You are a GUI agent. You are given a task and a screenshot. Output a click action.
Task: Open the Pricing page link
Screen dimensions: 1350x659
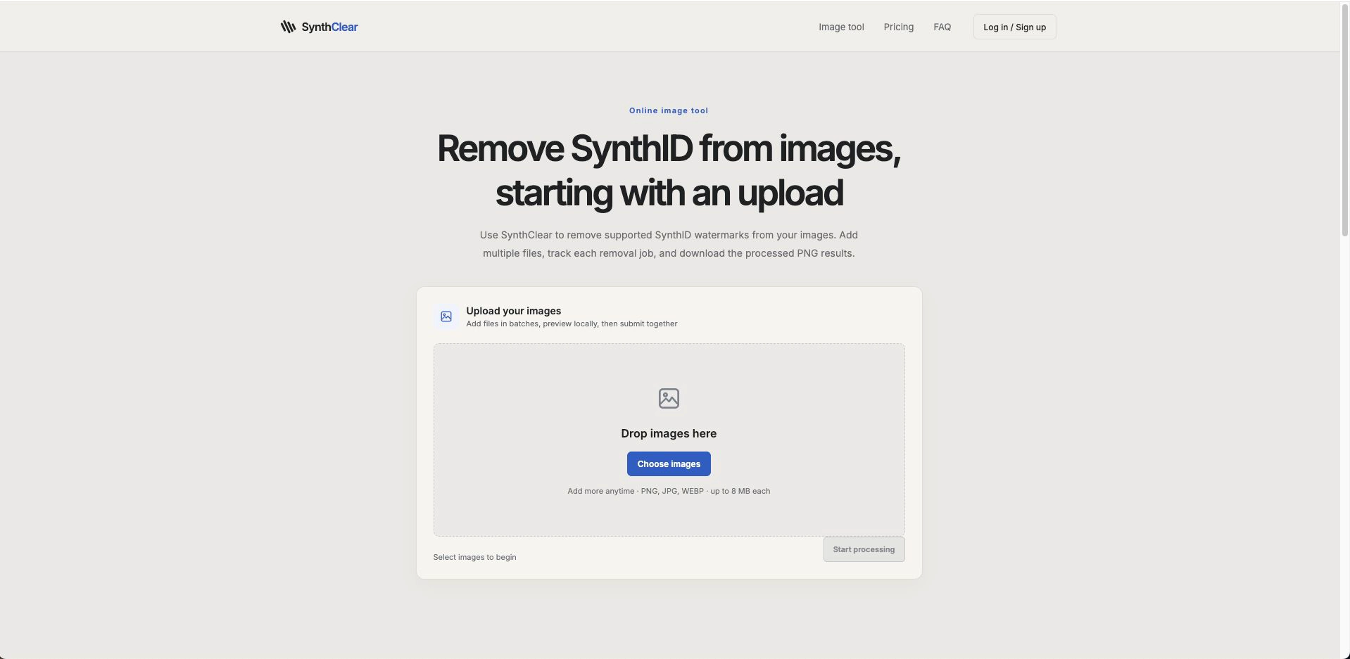899,27
